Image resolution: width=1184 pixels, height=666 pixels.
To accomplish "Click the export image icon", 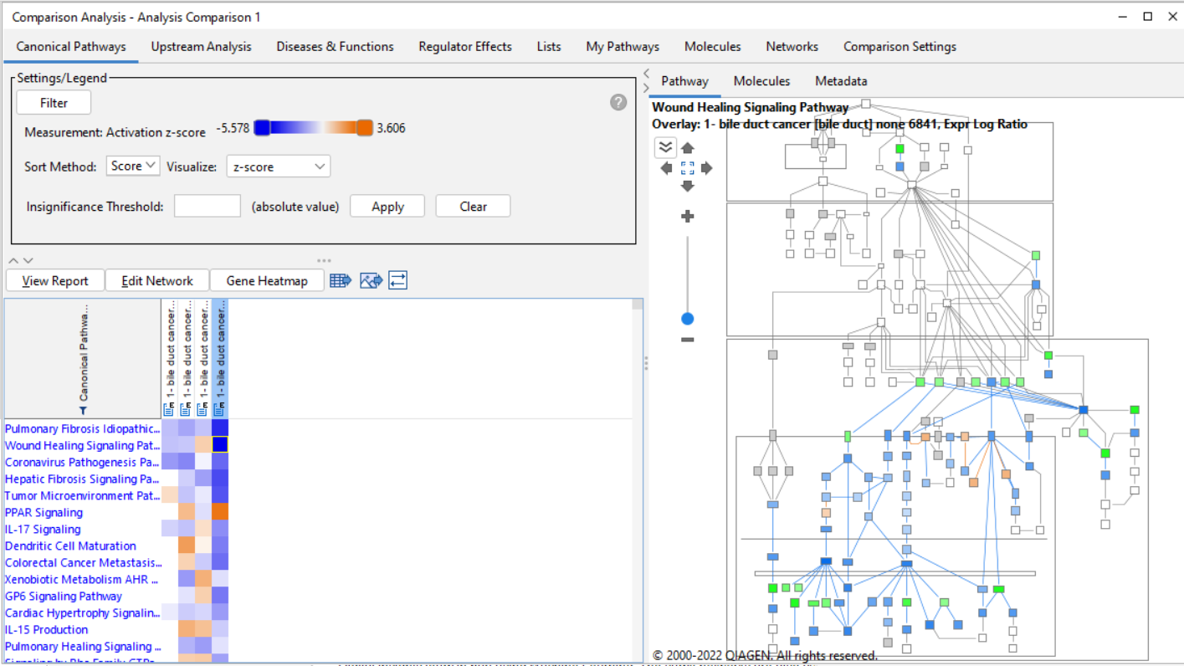I will (371, 280).
